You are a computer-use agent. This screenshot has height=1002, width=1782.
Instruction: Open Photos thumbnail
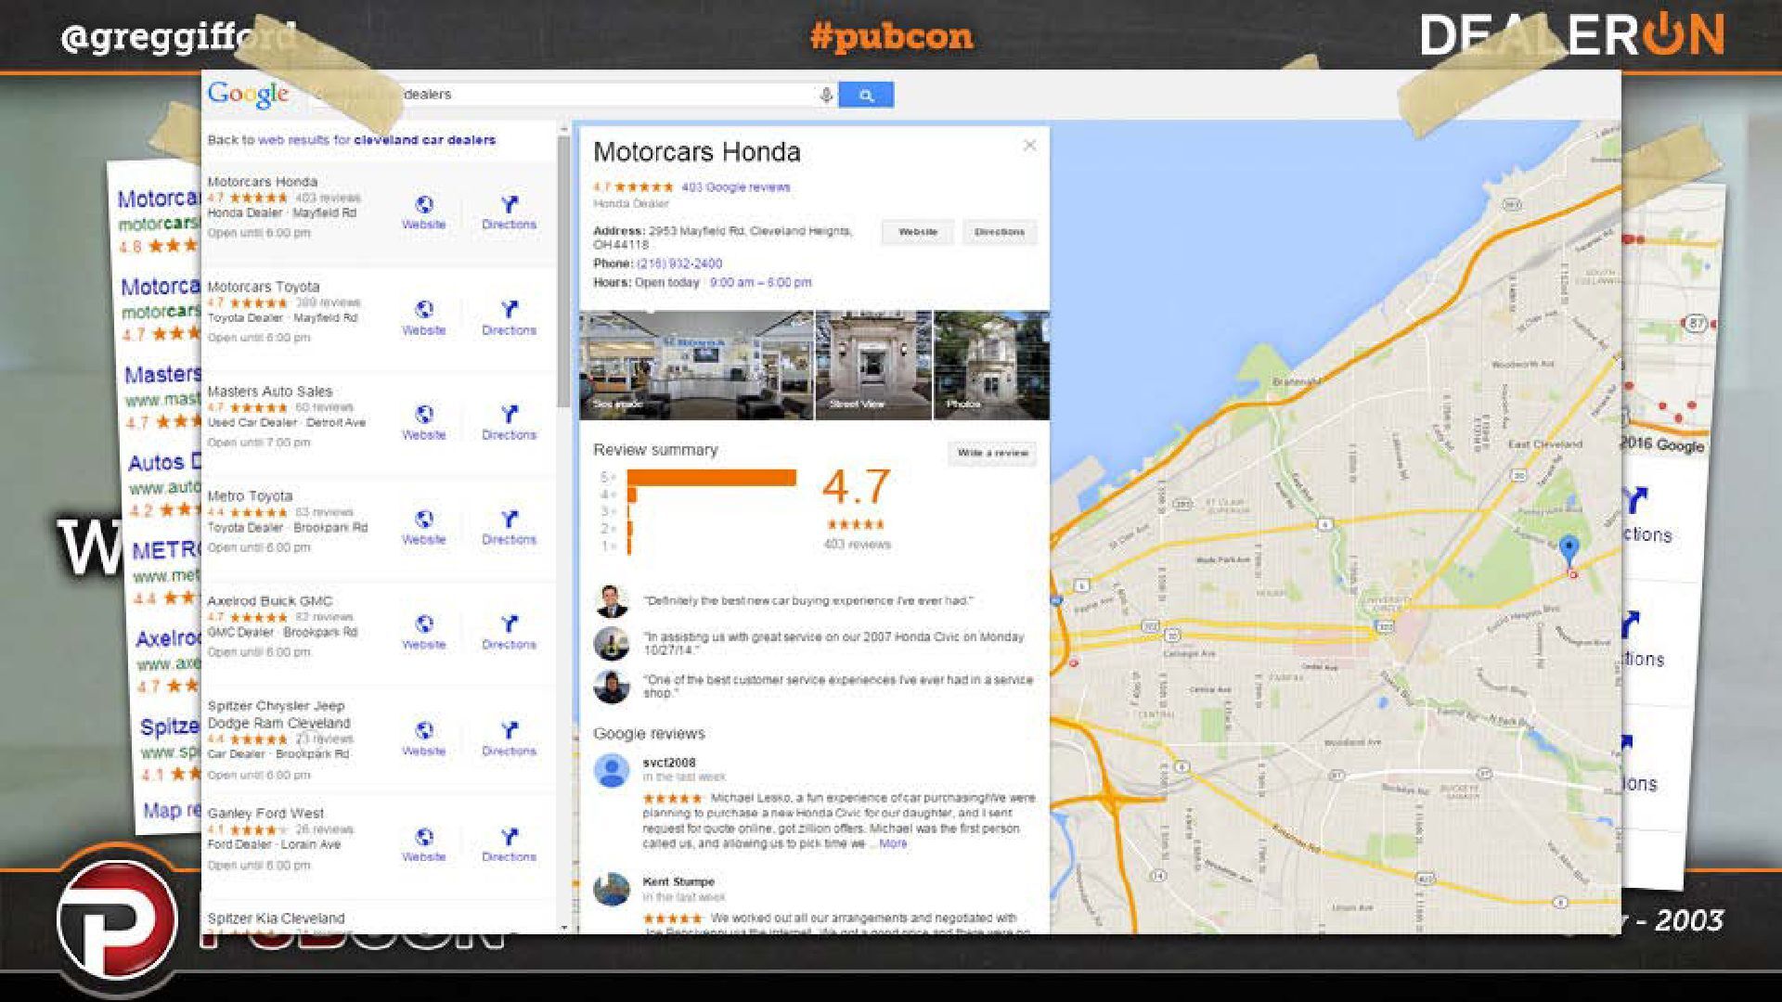click(991, 366)
